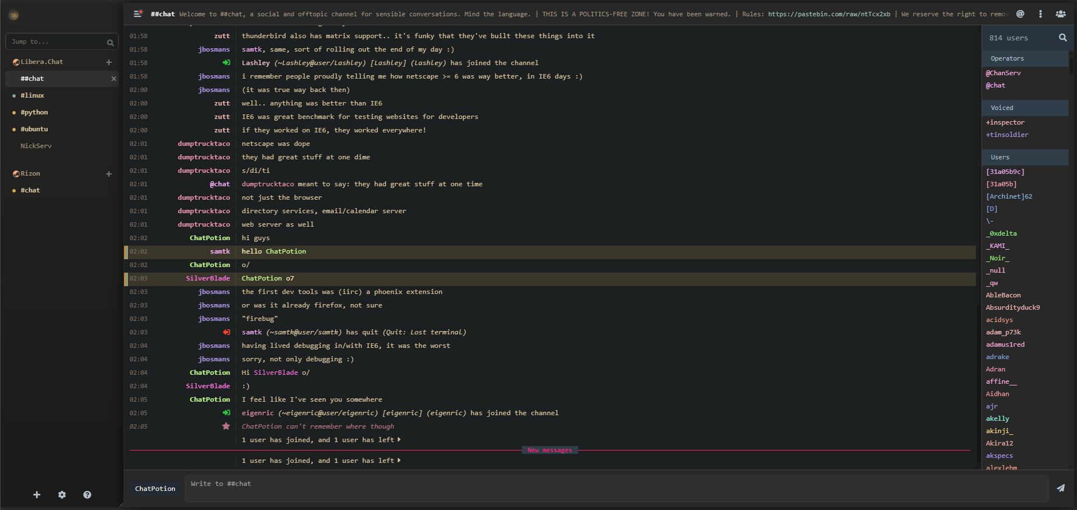Viewport: 1077px width, 510px height.
Task: Click nick dumptrucktaco on 'netscape was dope'
Action: coord(204,144)
